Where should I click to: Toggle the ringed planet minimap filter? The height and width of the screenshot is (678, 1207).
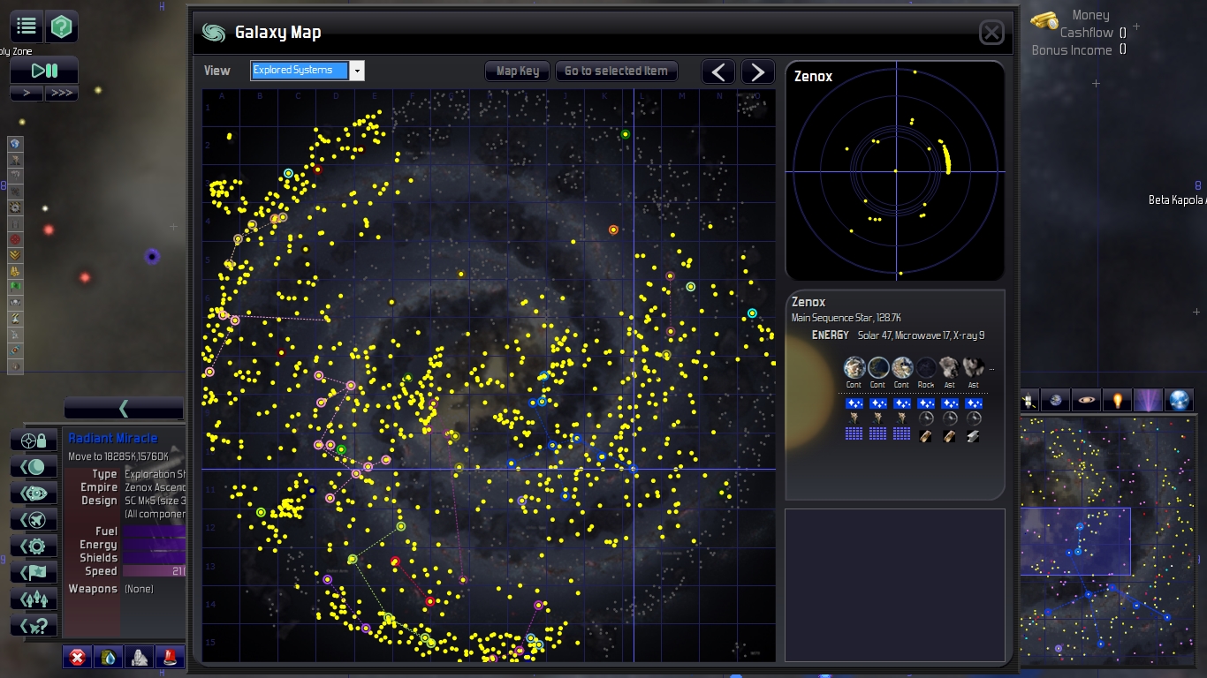click(1087, 401)
